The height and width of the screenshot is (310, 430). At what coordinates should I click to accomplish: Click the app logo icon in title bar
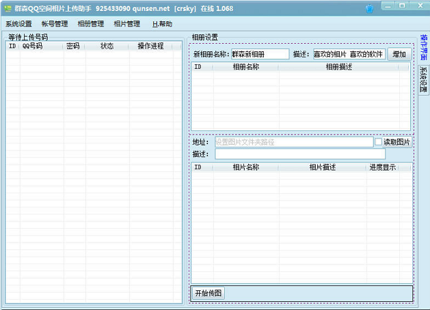[8, 8]
